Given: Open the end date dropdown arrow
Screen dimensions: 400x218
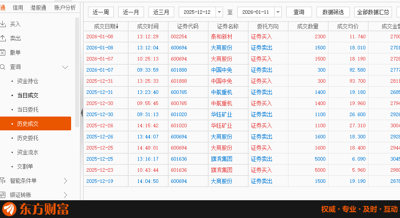Looking at the screenshot, I should (278, 12).
